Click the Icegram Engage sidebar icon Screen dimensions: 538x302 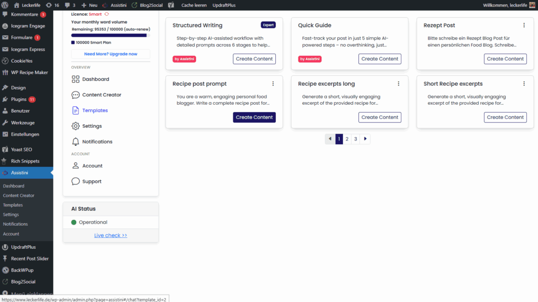click(5, 26)
